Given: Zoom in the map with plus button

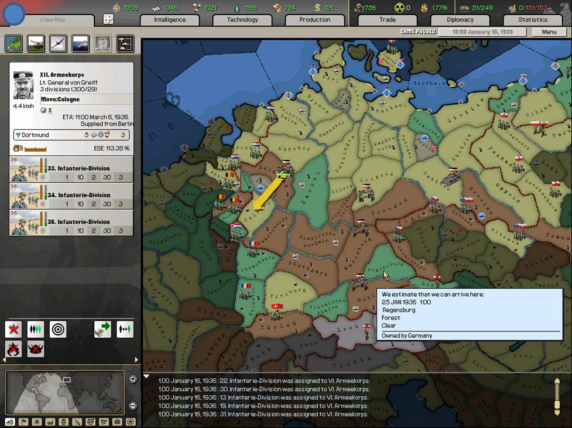Looking at the screenshot, I should 133,379.
